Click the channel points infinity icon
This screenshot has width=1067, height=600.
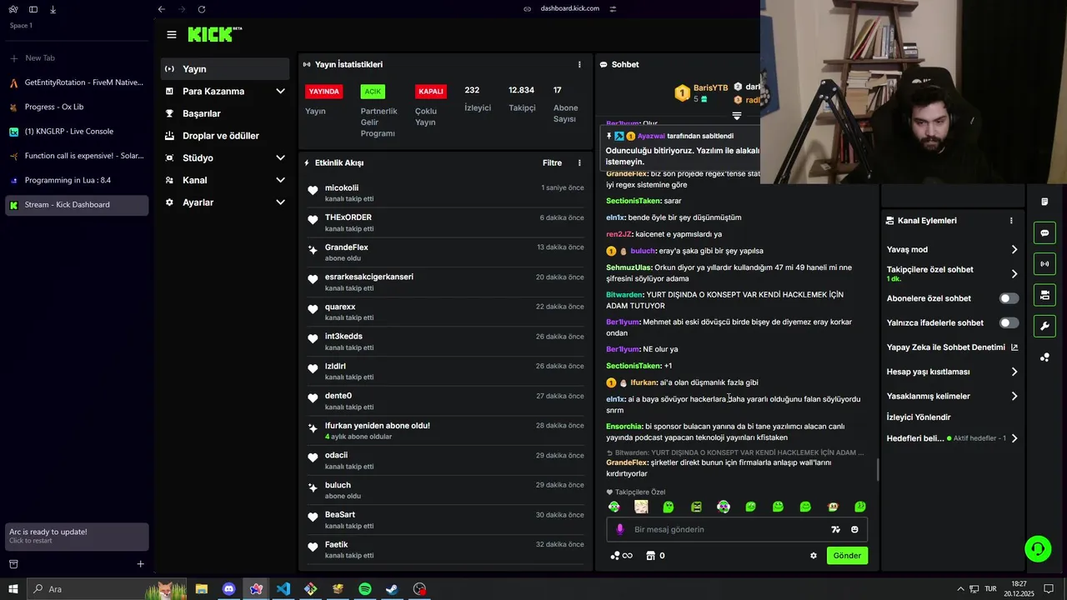click(622, 556)
